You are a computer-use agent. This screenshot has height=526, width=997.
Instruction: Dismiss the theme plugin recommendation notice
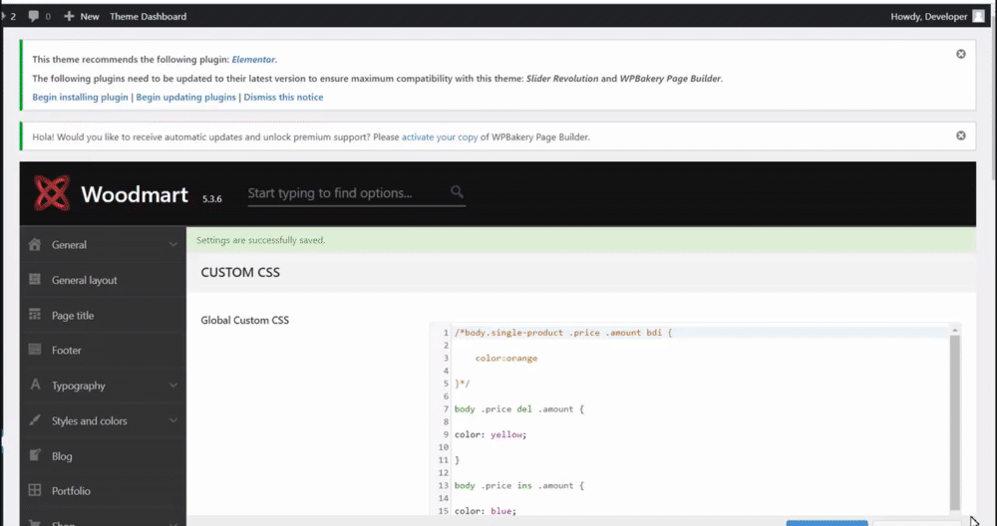click(961, 54)
